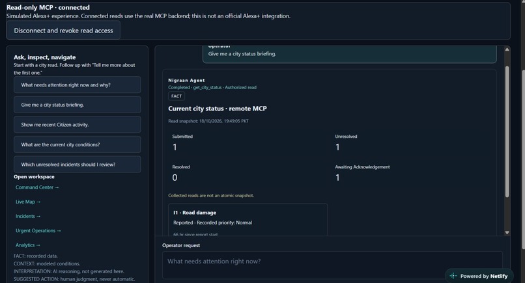Click the Read snapshot timestamp text
The width and height of the screenshot is (525, 283).
coord(208,121)
